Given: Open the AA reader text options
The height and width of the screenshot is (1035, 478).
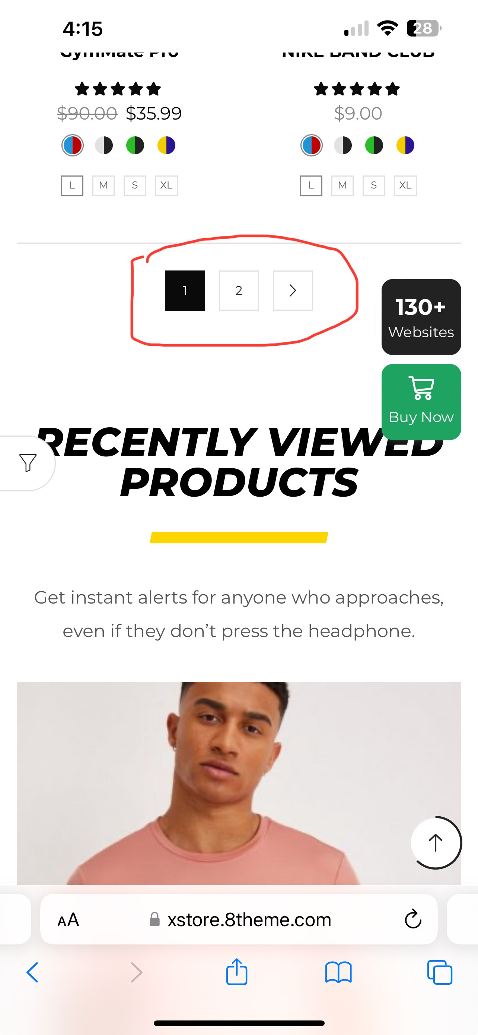Looking at the screenshot, I should [68, 920].
